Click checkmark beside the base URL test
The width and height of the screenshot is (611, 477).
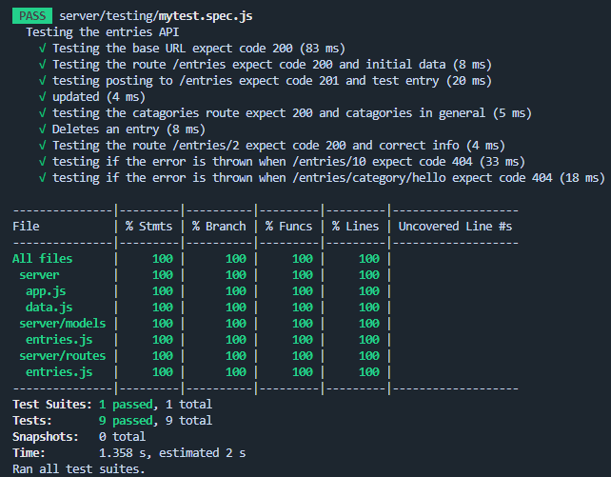click(44, 49)
